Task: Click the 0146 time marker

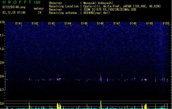Action: 100,23
